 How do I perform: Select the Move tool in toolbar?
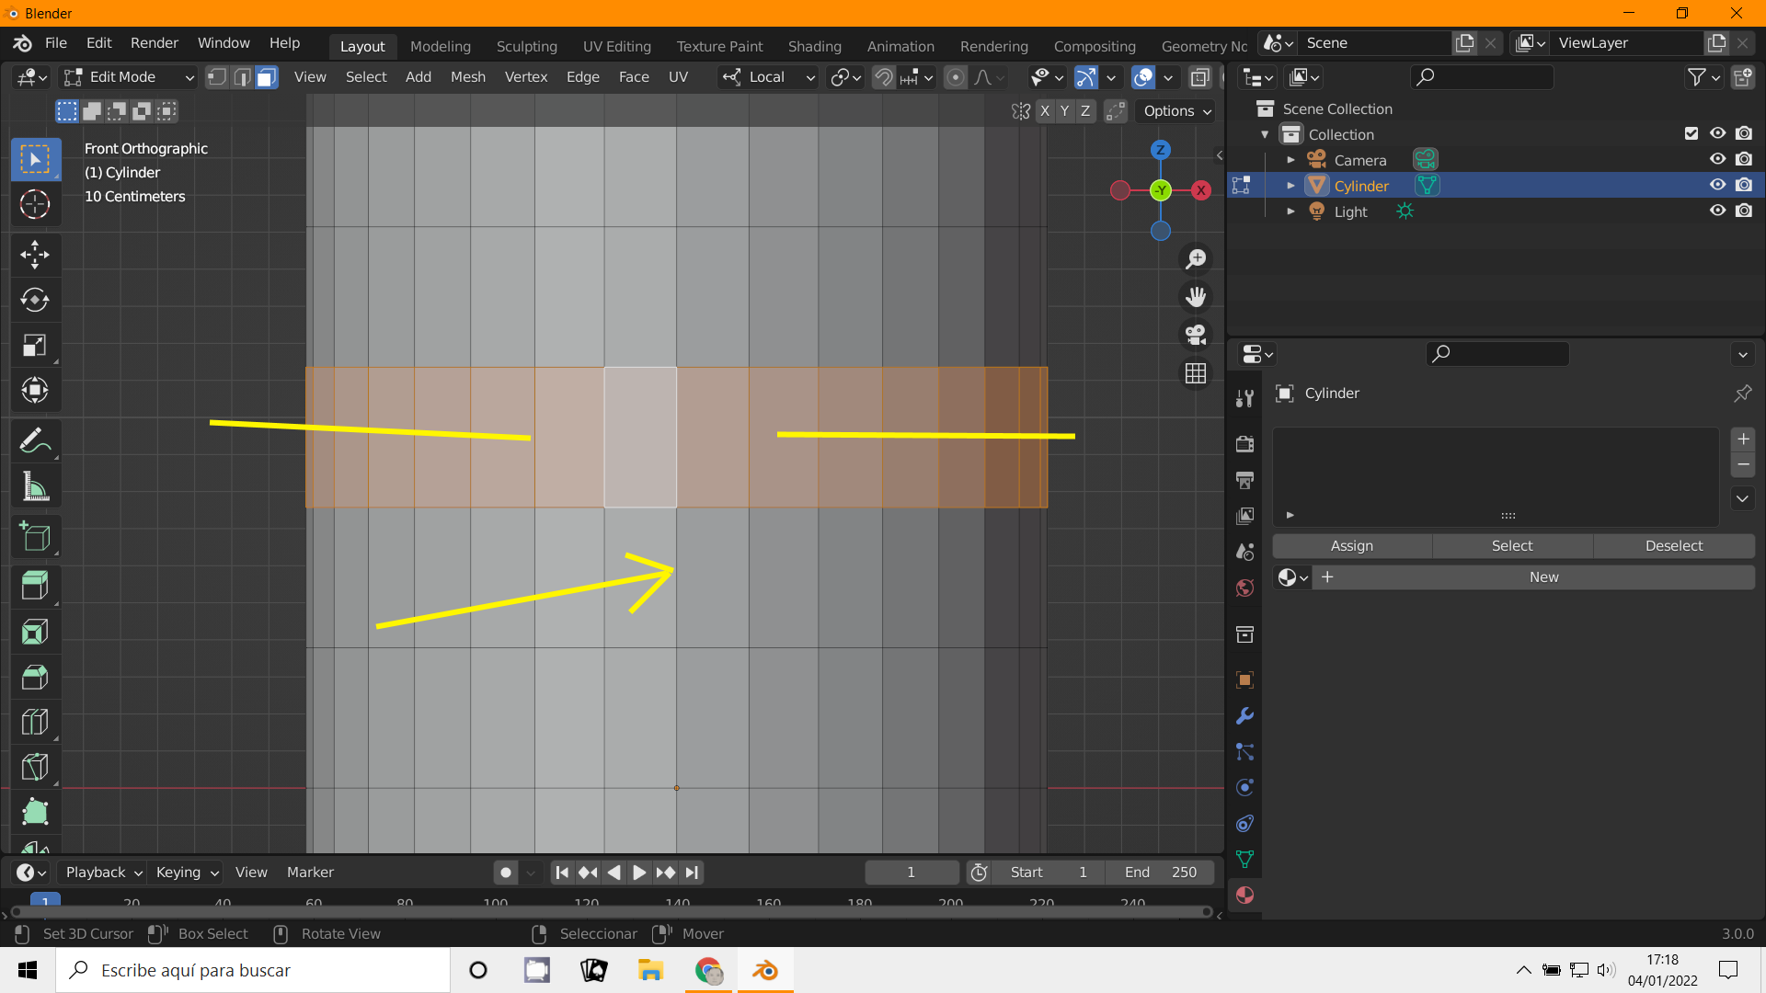click(35, 255)
